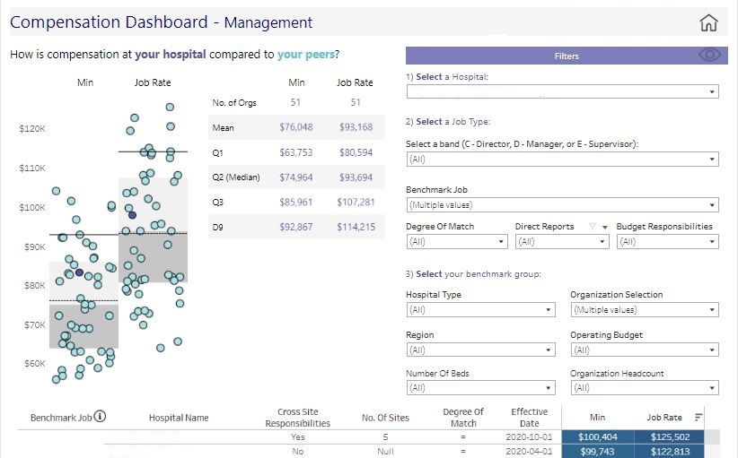Toggle the Filters eye visibility icon
The height and width of the screenshot is (458, 738).
click(x=710, y=56)
